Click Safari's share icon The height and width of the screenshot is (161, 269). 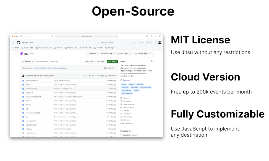coord(151,36)
